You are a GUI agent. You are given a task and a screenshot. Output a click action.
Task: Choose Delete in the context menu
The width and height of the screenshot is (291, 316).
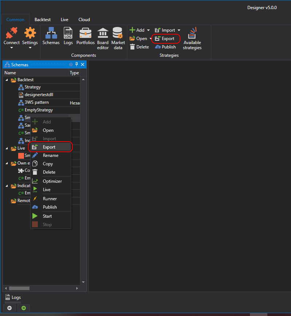[51, 172]
